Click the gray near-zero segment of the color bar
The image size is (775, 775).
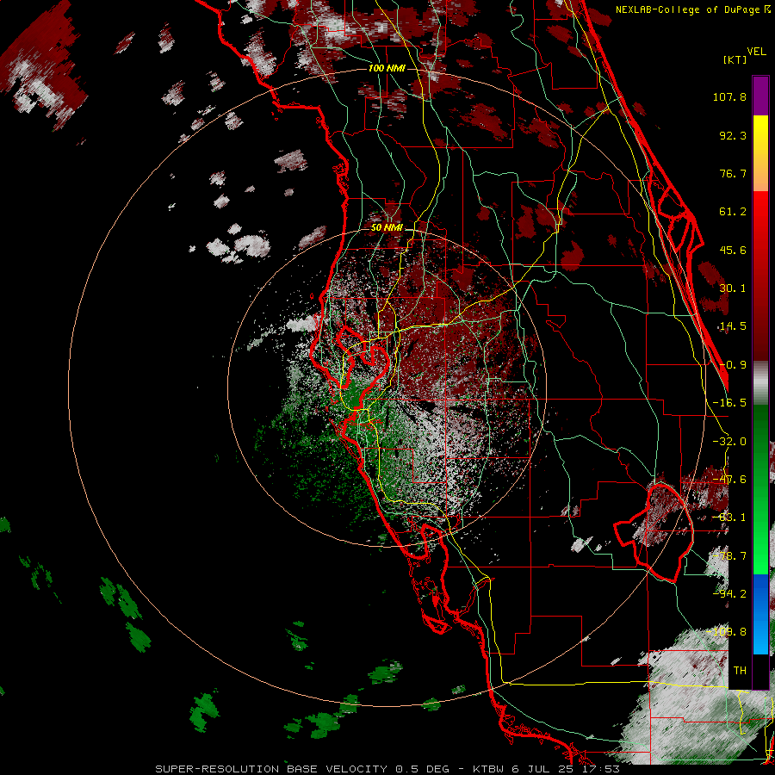(760, 383)
